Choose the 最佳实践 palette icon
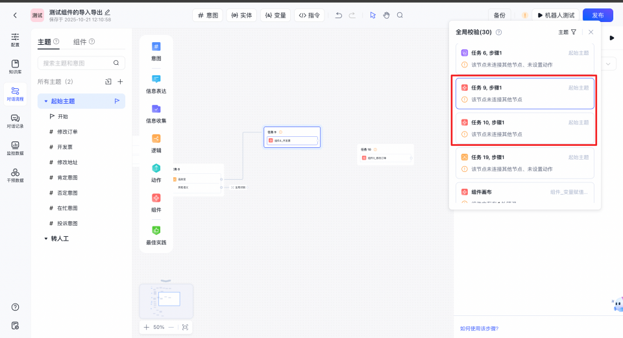Image resolution: width=623 pixels, height=338 pixels. point(156,234)
